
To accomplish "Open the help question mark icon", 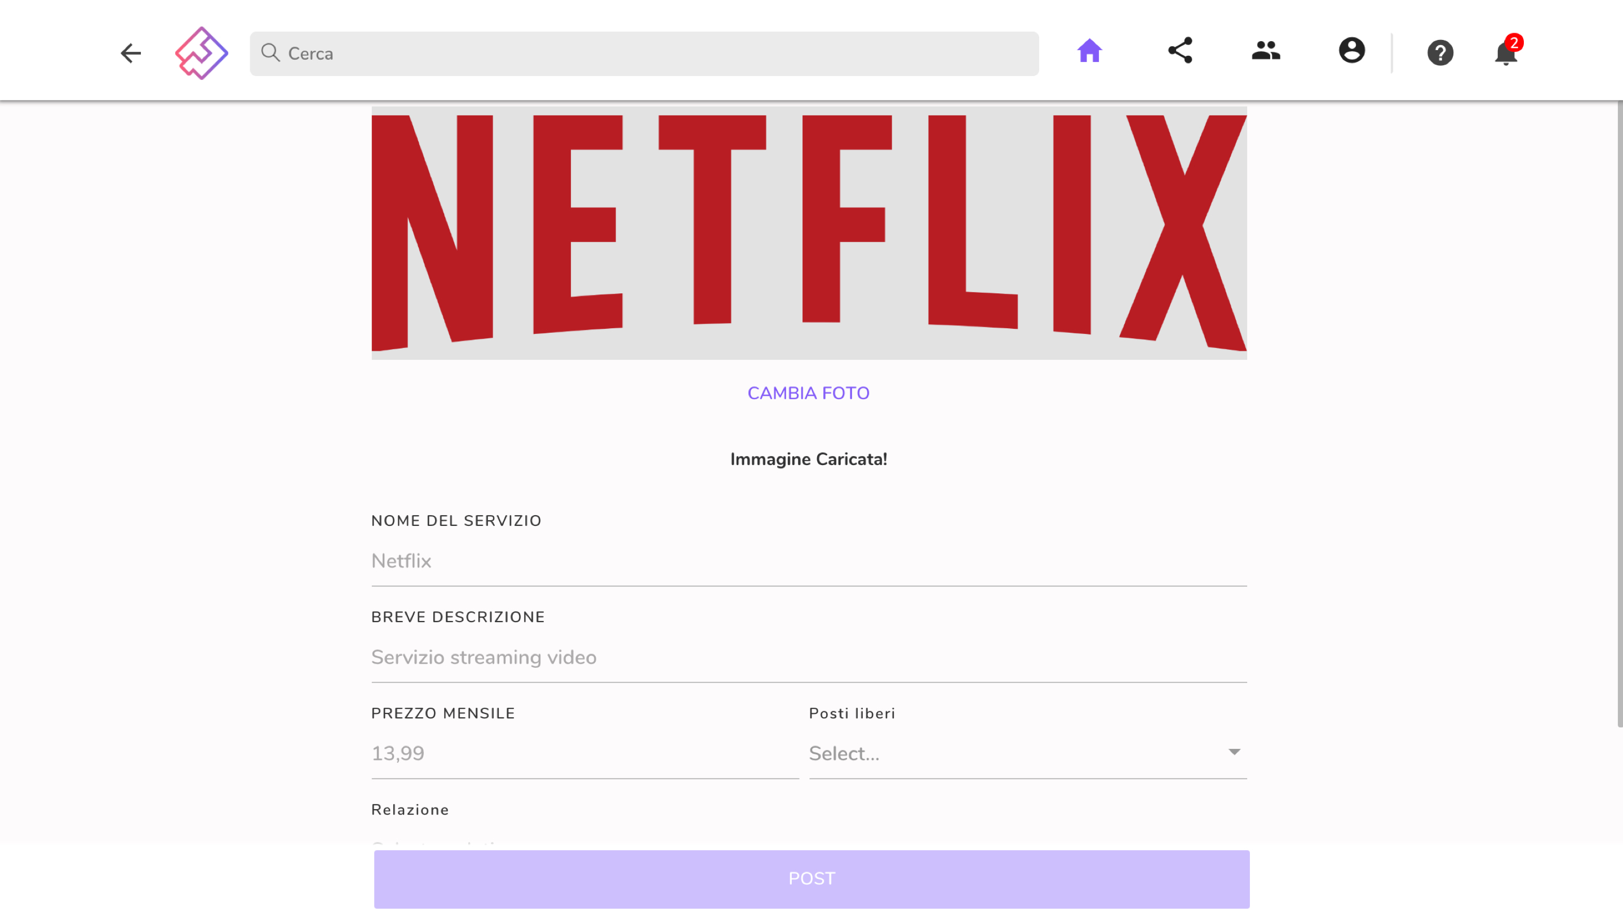I will (x=1440, y=53).
